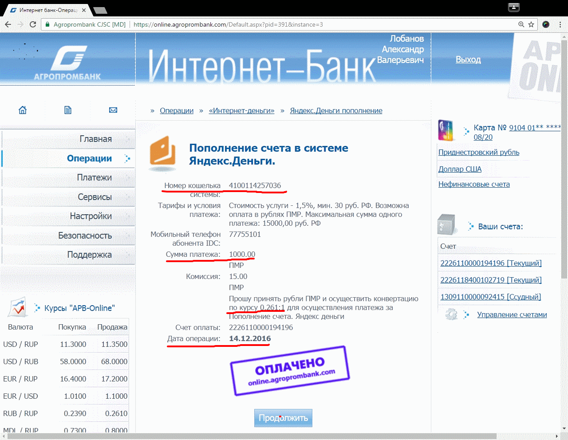568x440 pixels.
Task: Follow the «Интернет-деньги» breadcrumb link
Action: tap(242, 110)
